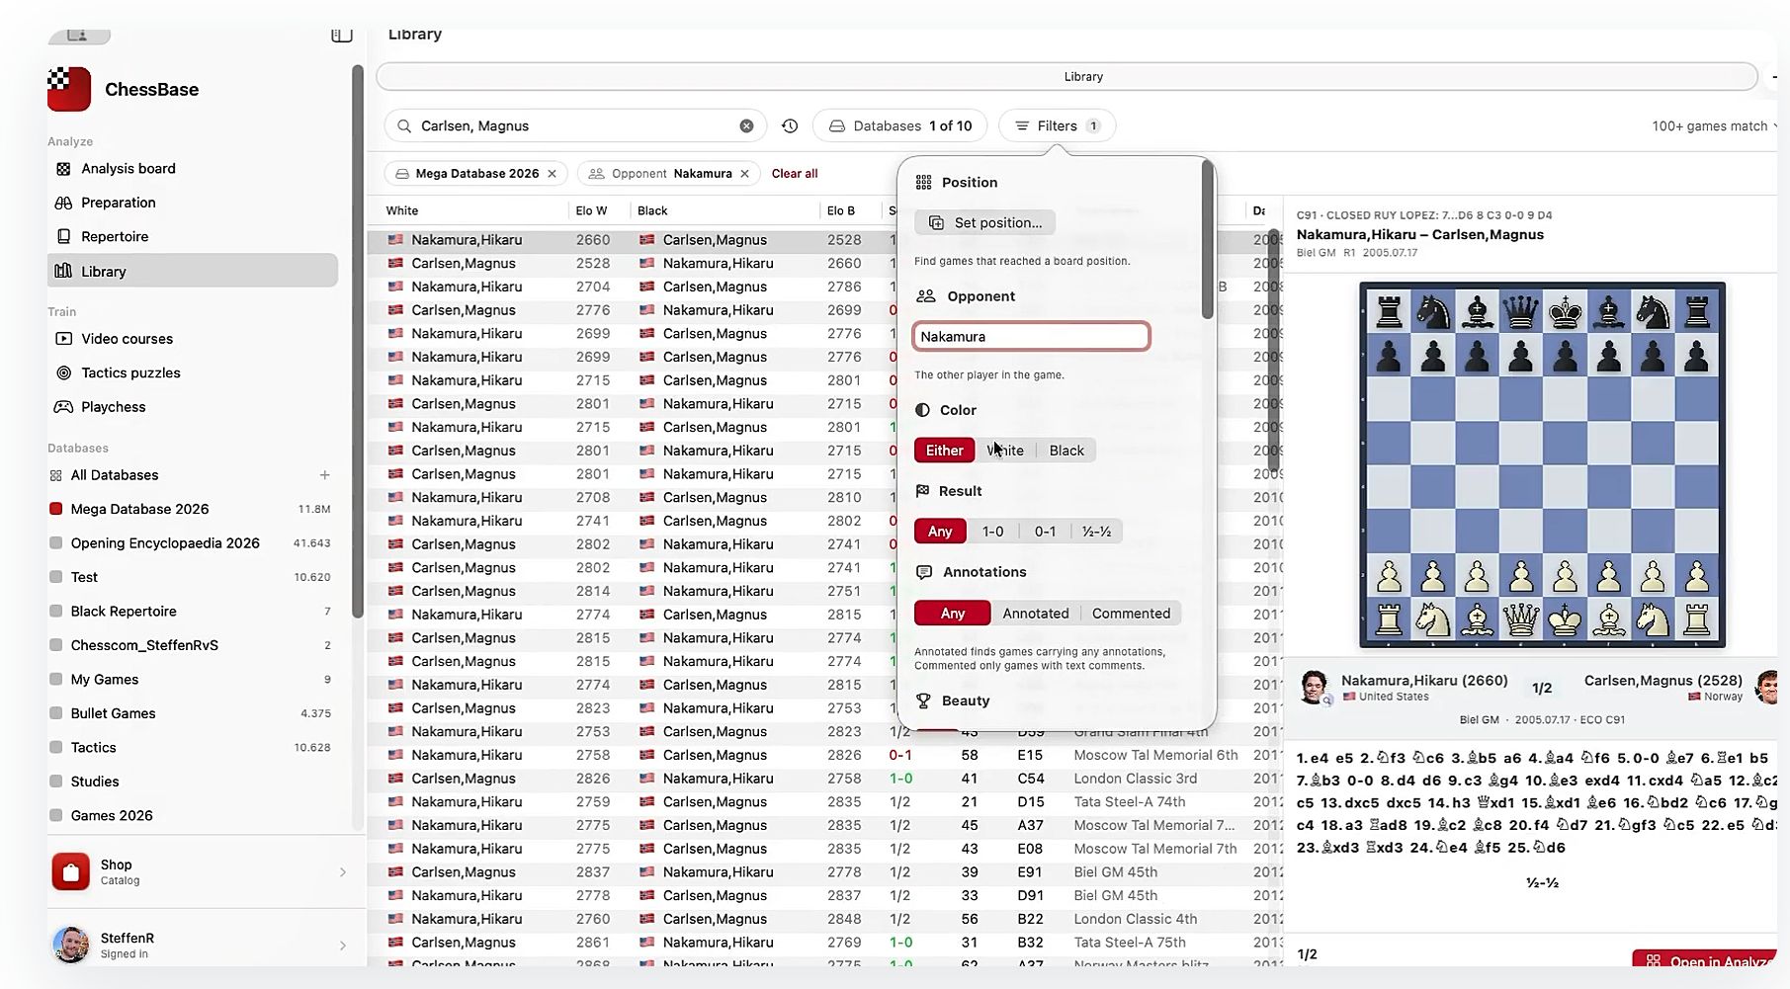This screenshot has width=1790, height=989.
Task: Click the search history clock icon
Action: (790, 125)
